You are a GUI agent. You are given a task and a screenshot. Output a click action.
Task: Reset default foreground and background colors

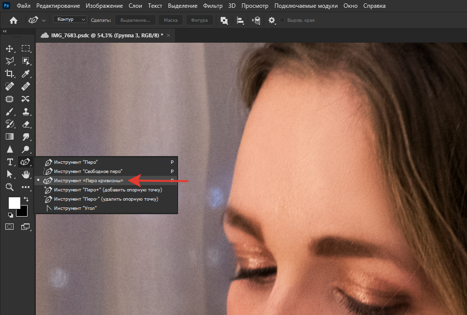point(11,215)
